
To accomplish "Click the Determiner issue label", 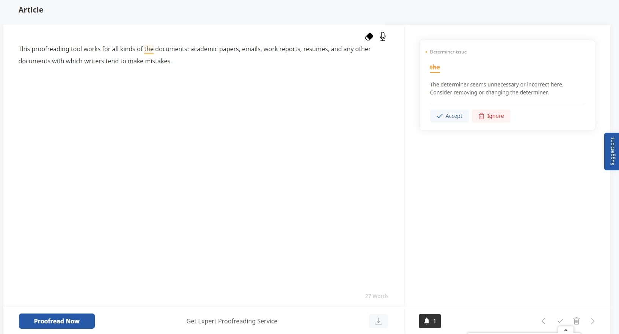I will pos(448,52).
